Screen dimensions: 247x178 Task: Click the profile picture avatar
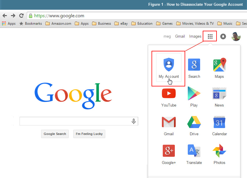point(236,36)
